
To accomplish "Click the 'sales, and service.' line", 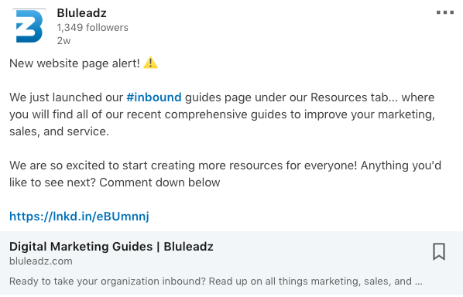I will click(59, 131).
